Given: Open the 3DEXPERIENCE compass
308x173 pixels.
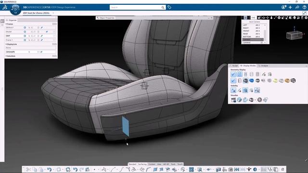Looking at the screenshot, I should point(15,10).
